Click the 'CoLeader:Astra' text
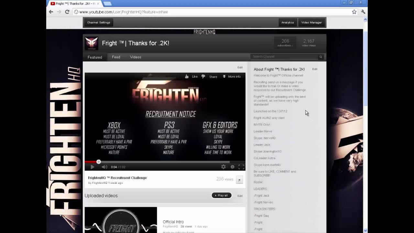Screen dimensions: 414x233 tap(265, 158)
